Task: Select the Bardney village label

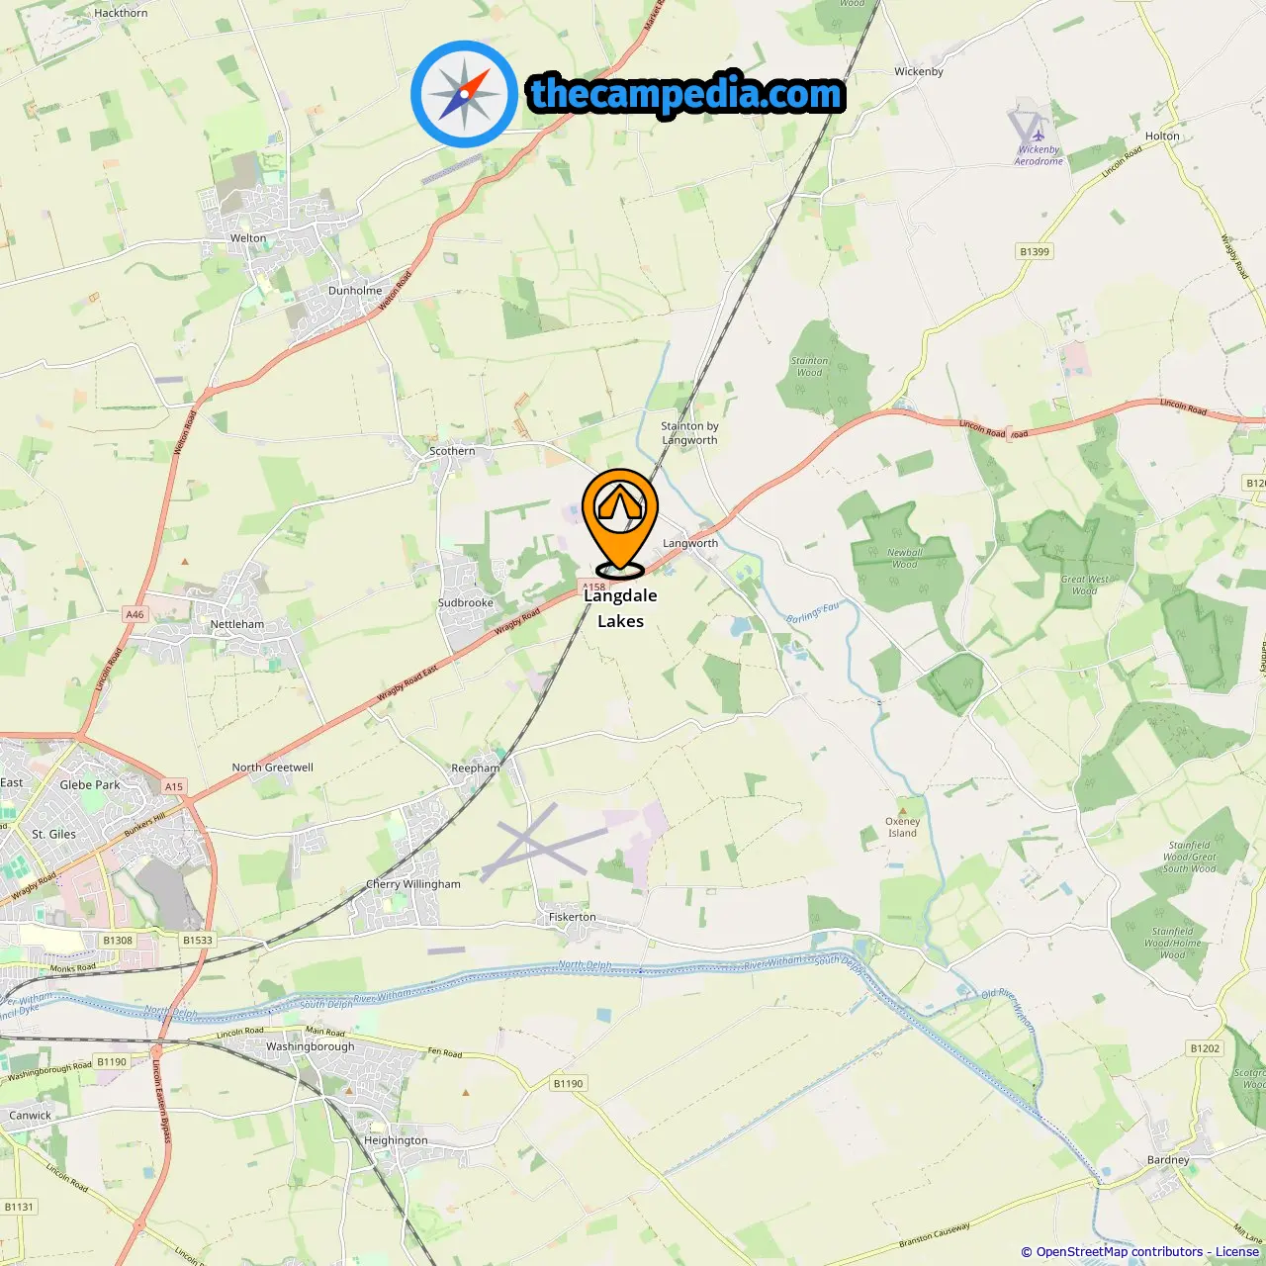Action: [x=1168, y=1160]
